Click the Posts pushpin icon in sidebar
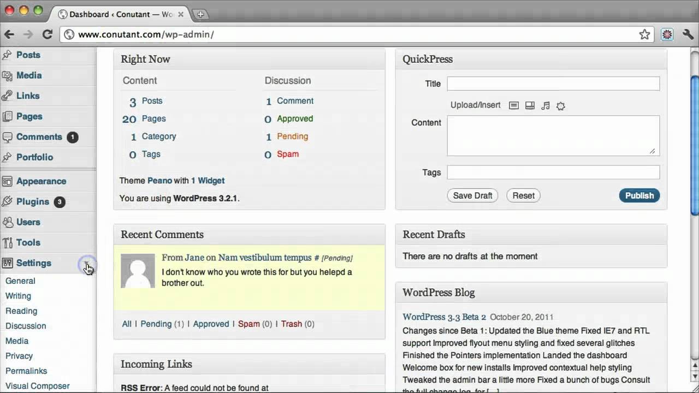Viewport: 699px width, 393px height. pos(7,55)
